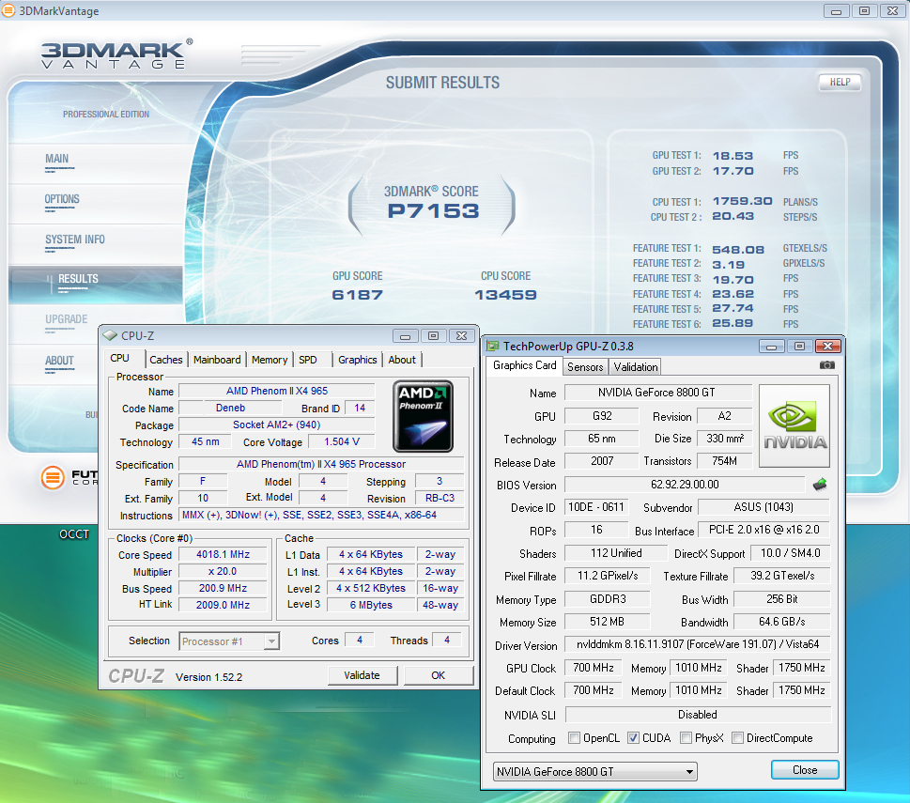
Task: Toggle the OpenCL checkbox in GPU-Z
Action: point(574,738)
